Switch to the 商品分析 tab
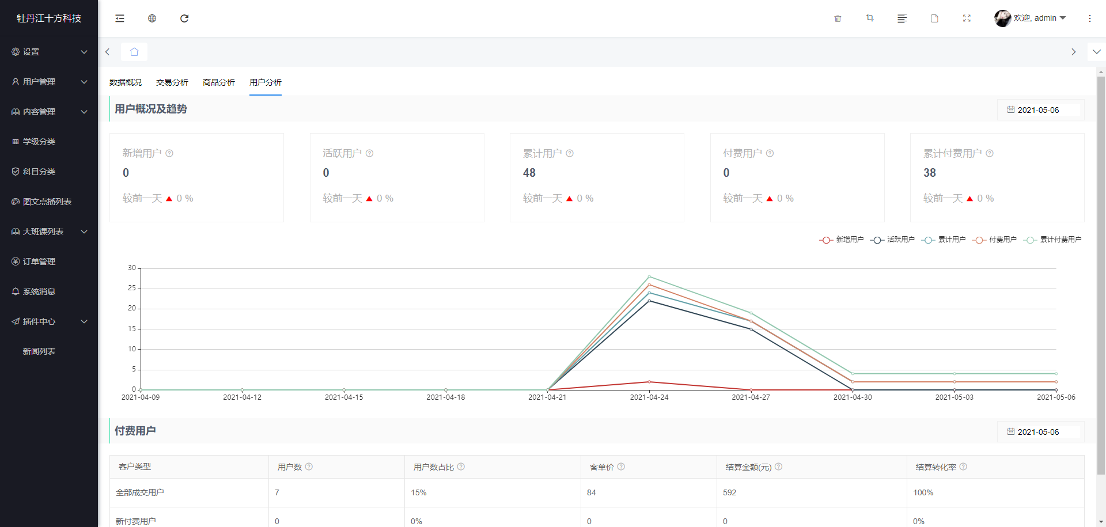Screen dimensions: 1106x527 tap(219, 82)
